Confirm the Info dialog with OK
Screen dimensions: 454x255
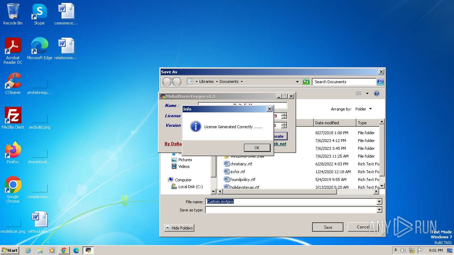click(257, 148)
